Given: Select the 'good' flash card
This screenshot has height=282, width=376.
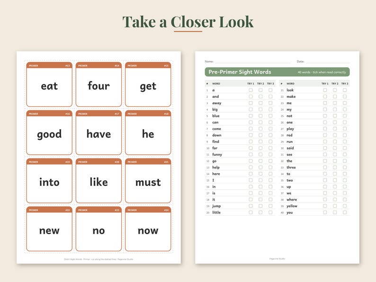Looking at the screenshot, I should [49, 132].
